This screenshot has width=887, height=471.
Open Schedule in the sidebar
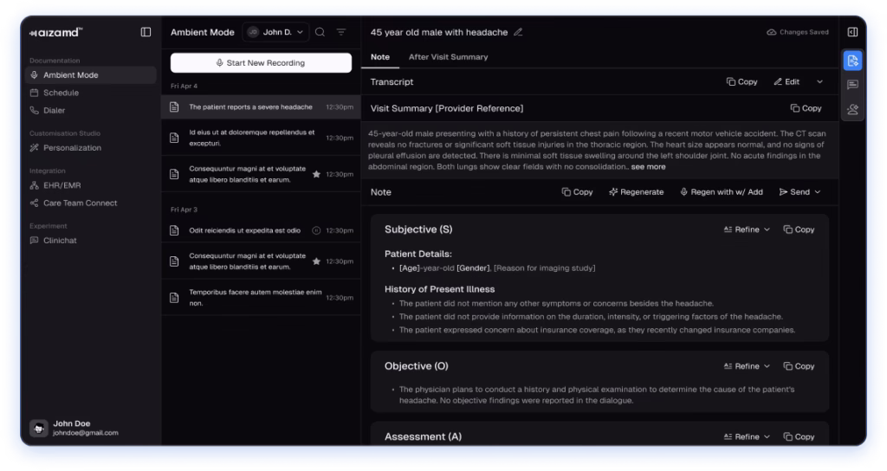[x=61, y=93]
